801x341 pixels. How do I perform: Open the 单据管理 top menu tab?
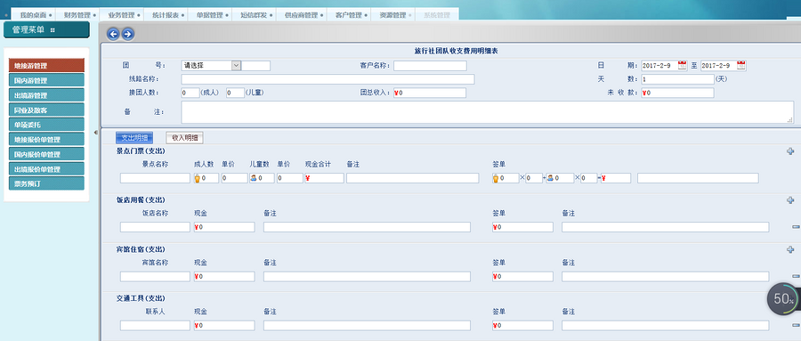(x=209, y=15)
